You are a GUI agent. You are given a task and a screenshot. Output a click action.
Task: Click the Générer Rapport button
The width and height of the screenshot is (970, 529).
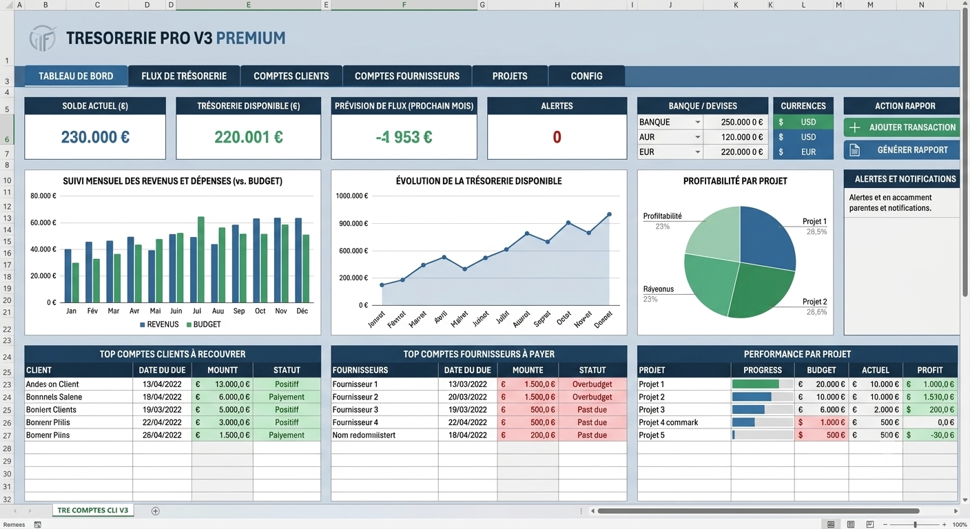pyautogui.click(x=901, y=150)
